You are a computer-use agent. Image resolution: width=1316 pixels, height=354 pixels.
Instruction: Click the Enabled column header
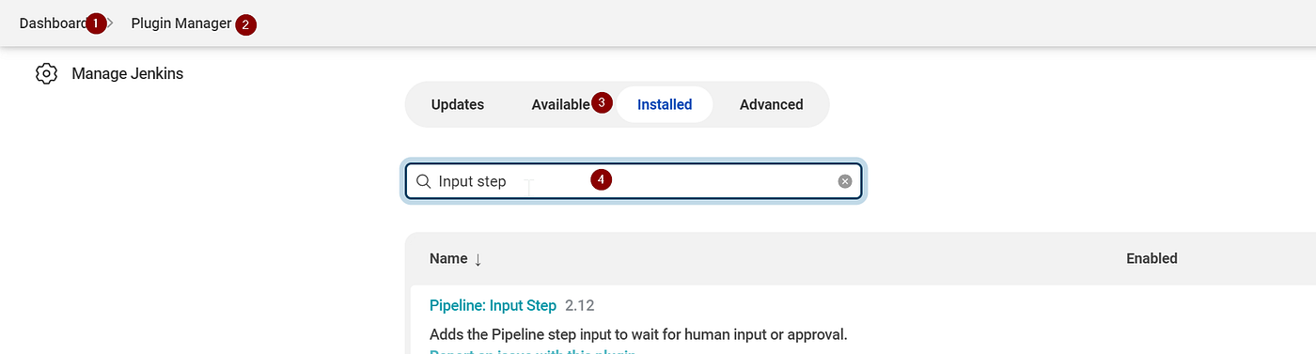1151,258
